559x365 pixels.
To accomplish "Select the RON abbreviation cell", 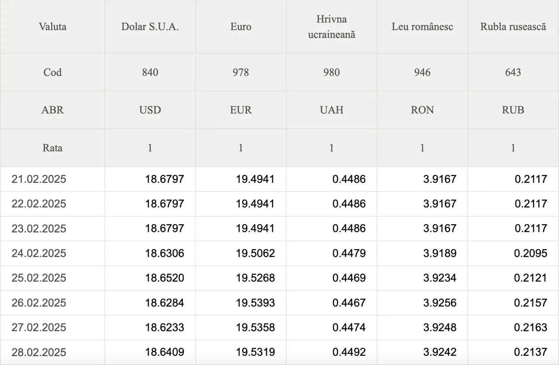I will pyautogui.click(x=422, y=110).
